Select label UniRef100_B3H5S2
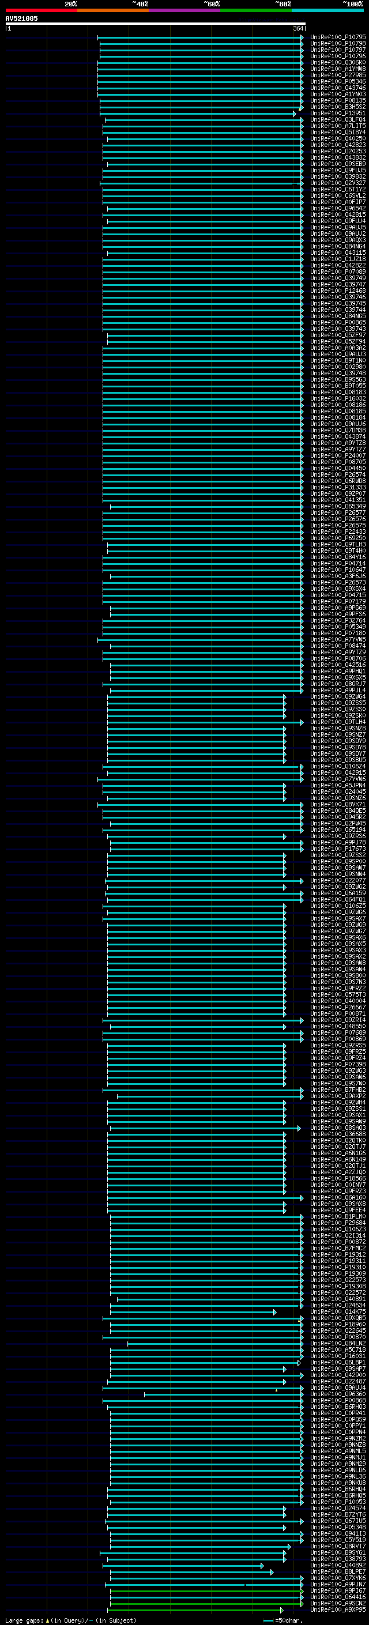Image resolution: width=369 pixels, height=1625 pixels. tap(337, 107)
